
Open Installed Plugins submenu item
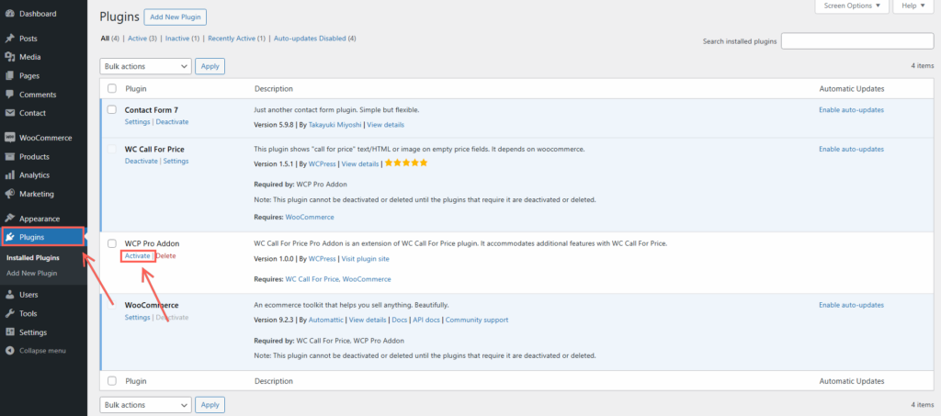tap(33, 258)
